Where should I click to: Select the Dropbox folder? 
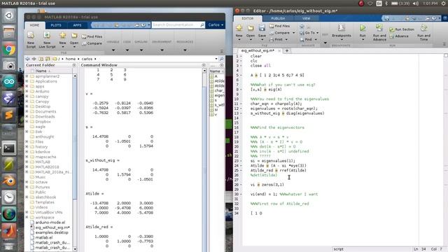click(x=43, y=122)
